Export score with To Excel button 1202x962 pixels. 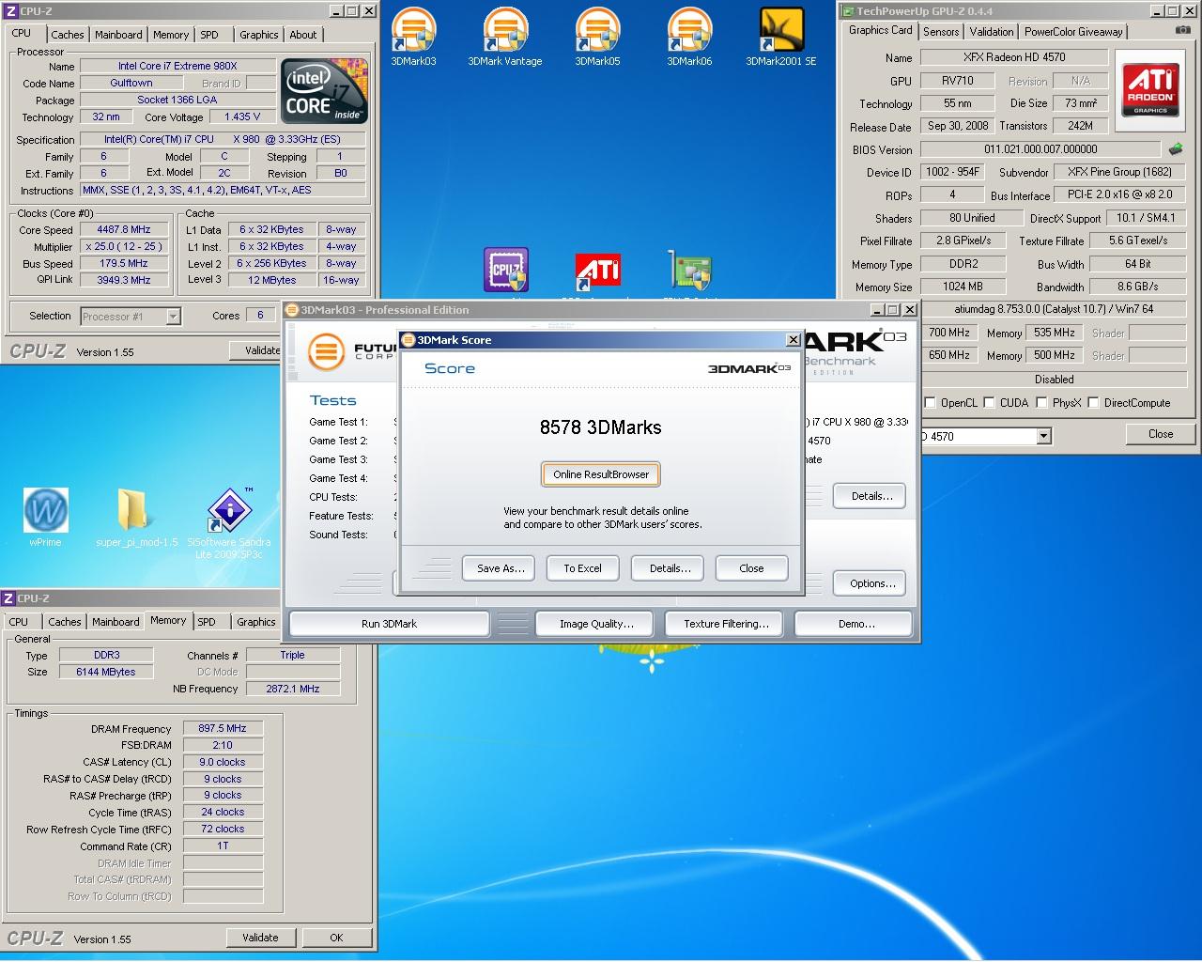(x=582, y=568)
